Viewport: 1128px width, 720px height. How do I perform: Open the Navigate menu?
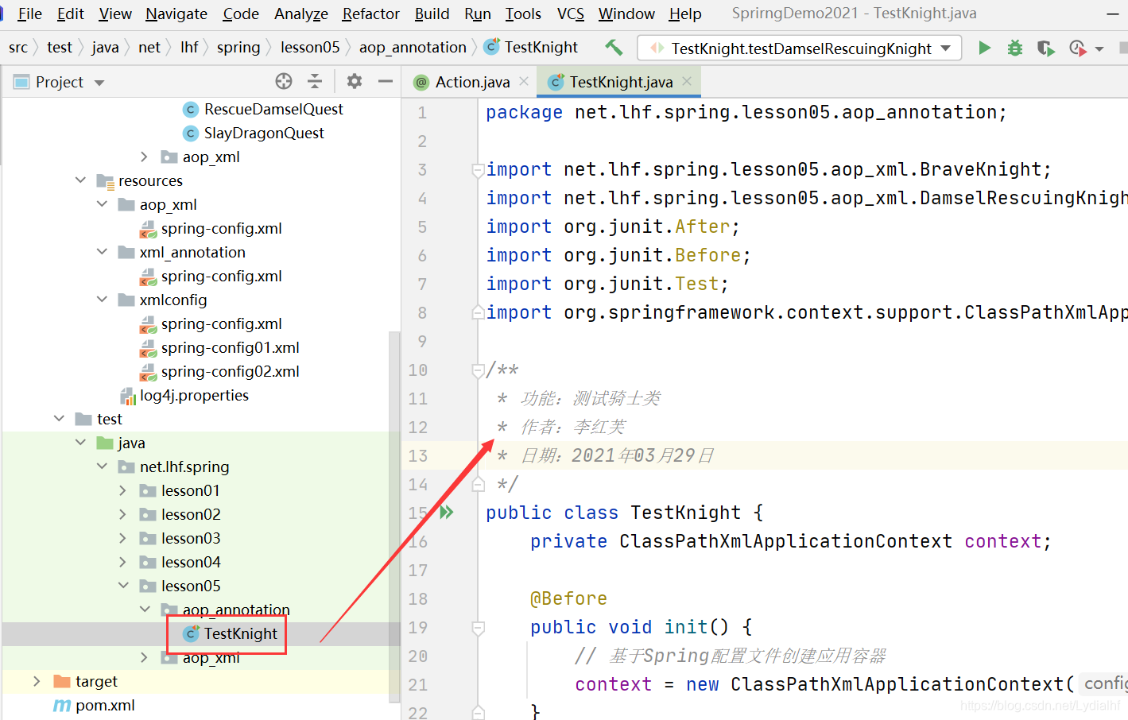(x=176, y=14)
